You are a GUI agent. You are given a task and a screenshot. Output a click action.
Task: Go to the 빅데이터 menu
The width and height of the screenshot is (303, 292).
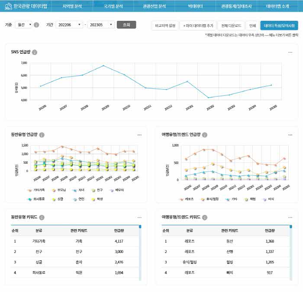coord(195,6)
